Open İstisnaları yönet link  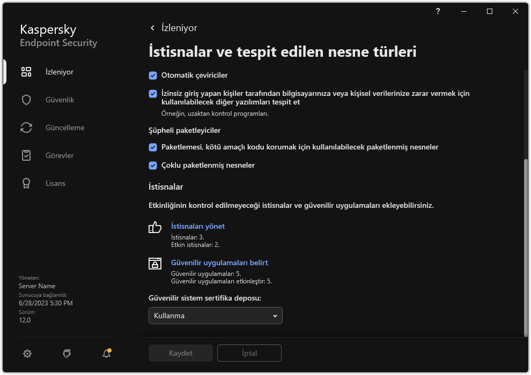(x=198, y=226)
